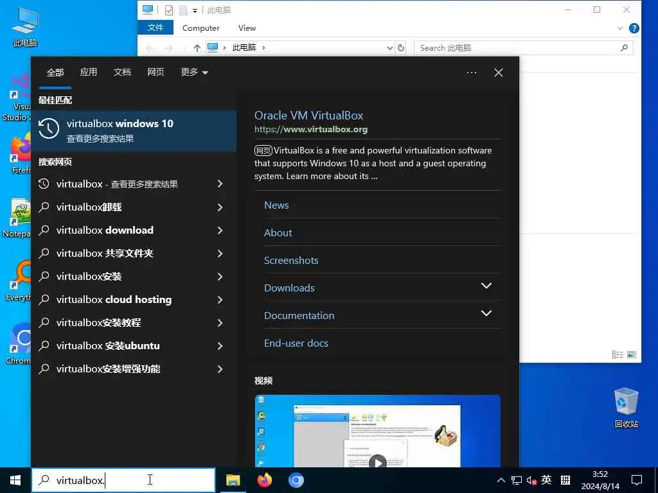Select the 此电脑 desktop icon
Image resolution: width=658 pixels, height=493 pixels.
tap(25, 27)
